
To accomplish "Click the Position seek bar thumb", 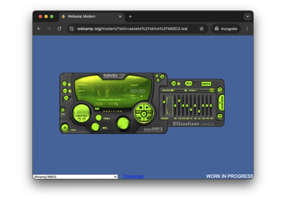I will click(97, 109).
